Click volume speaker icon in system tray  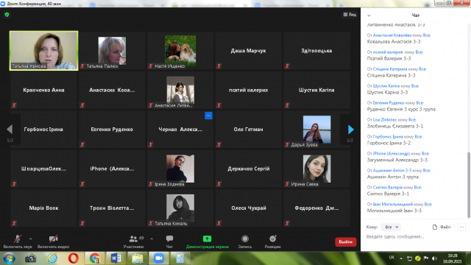click(x=435, y=258)
